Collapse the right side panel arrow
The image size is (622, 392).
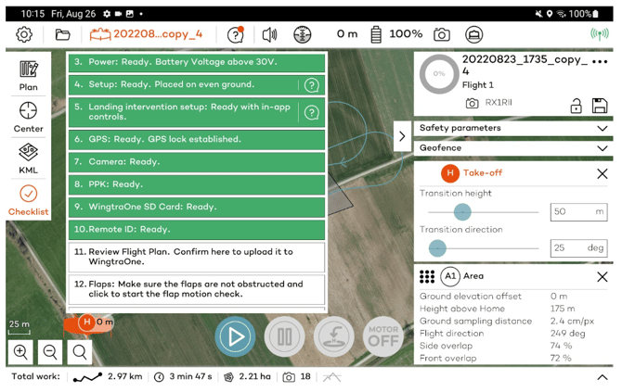pyautogui.click(x=402, y=136)
